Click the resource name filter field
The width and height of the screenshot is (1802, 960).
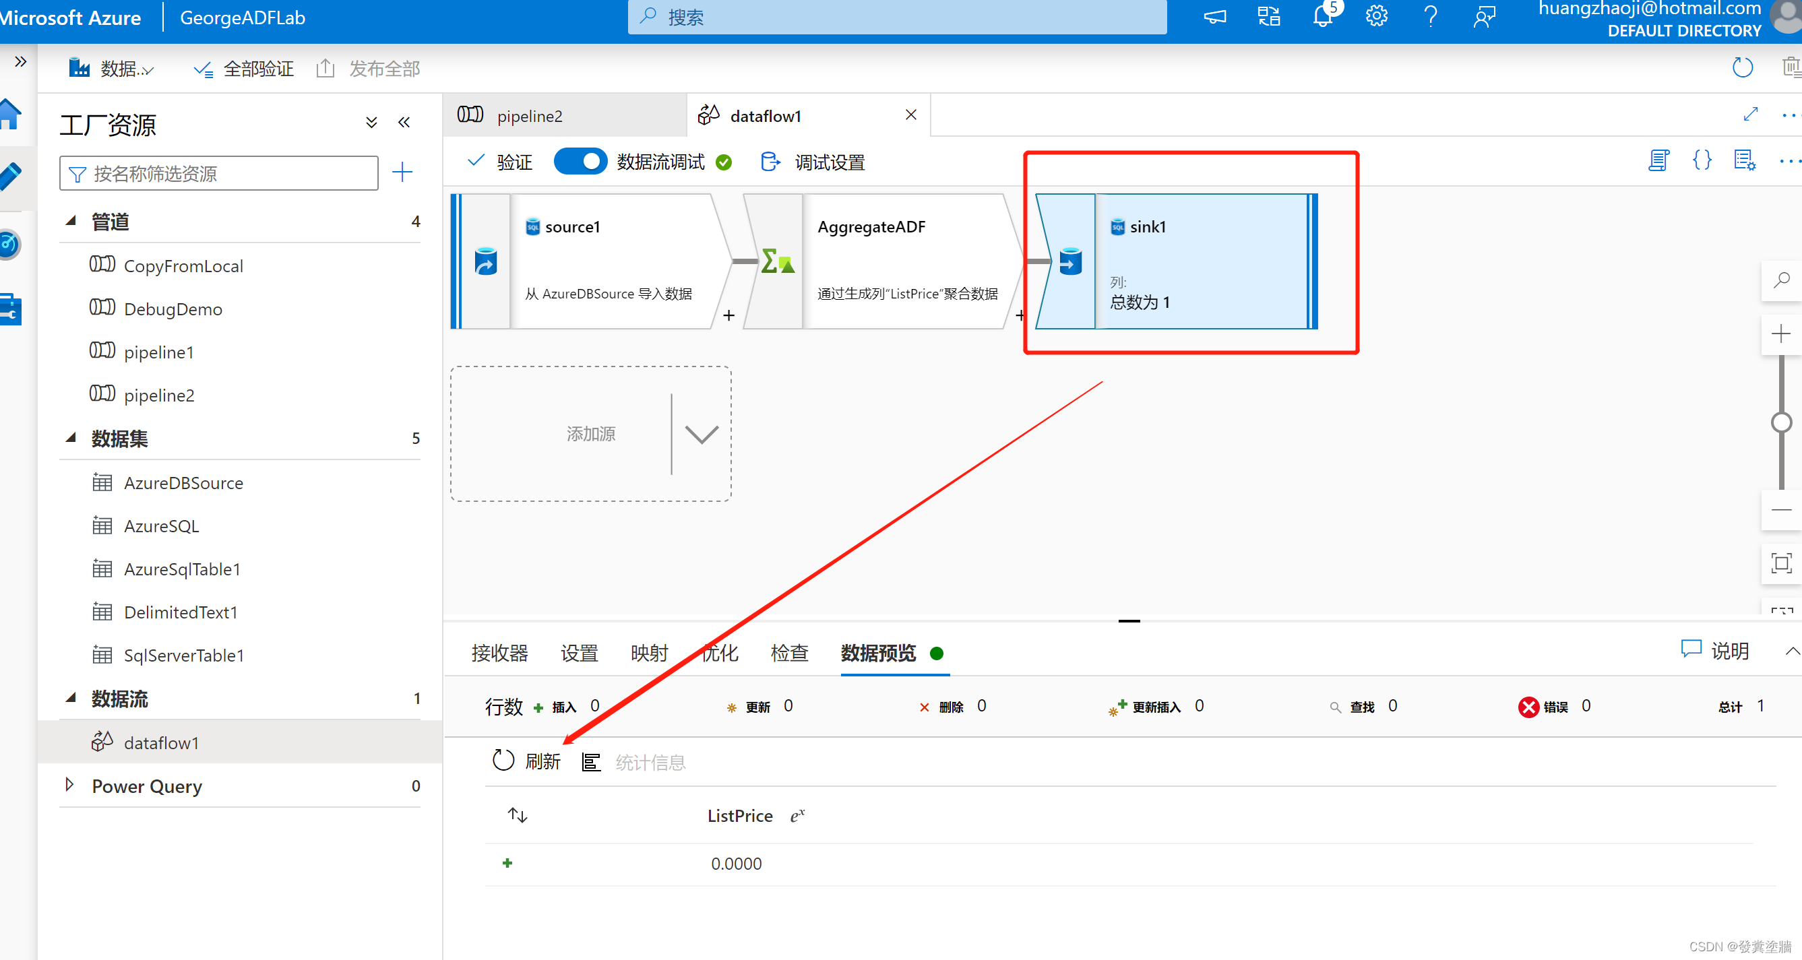(x=218, y=173)
